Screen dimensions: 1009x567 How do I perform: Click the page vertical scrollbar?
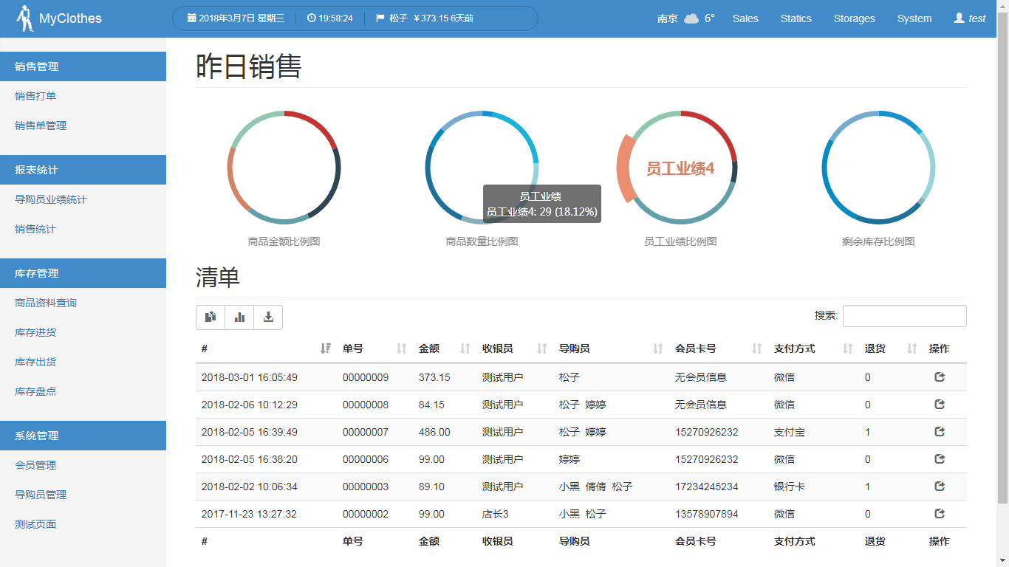1002,258
